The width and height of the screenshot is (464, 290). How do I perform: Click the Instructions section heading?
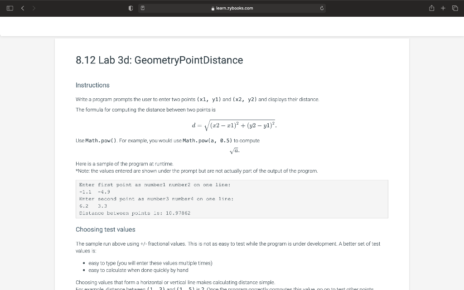92,85
